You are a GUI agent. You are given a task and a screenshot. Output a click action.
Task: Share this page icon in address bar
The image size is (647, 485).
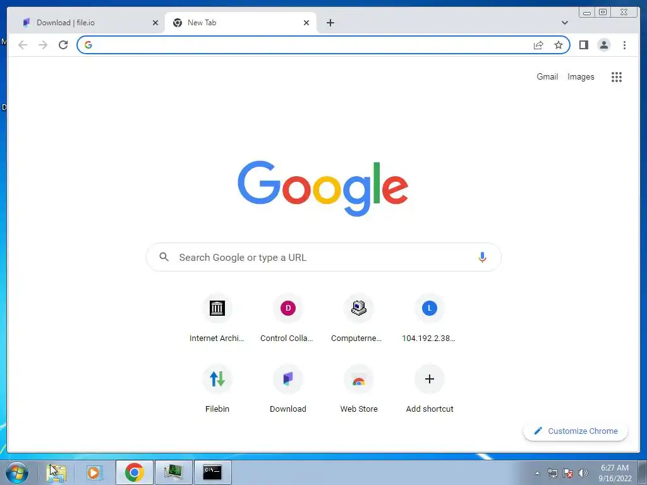(538, 45)
